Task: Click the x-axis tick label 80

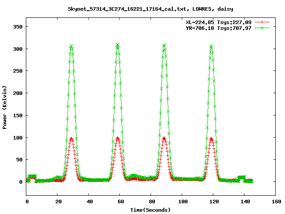Action: tap(152, 202)
